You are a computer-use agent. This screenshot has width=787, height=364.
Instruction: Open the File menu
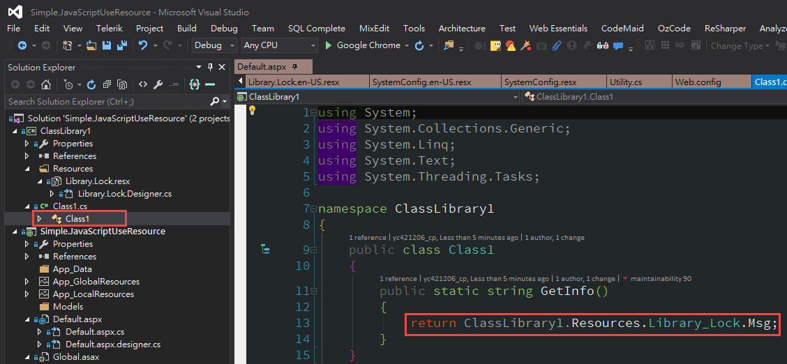tap(13, 29)
